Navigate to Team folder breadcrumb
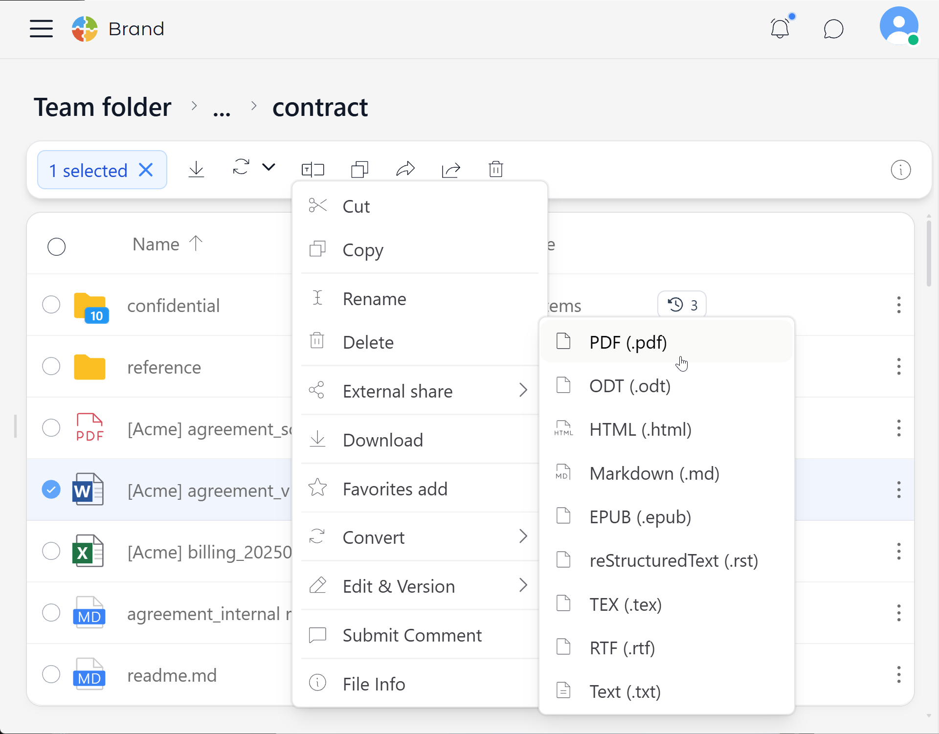This screenshot has width=939, height=734. coord(102,107)
